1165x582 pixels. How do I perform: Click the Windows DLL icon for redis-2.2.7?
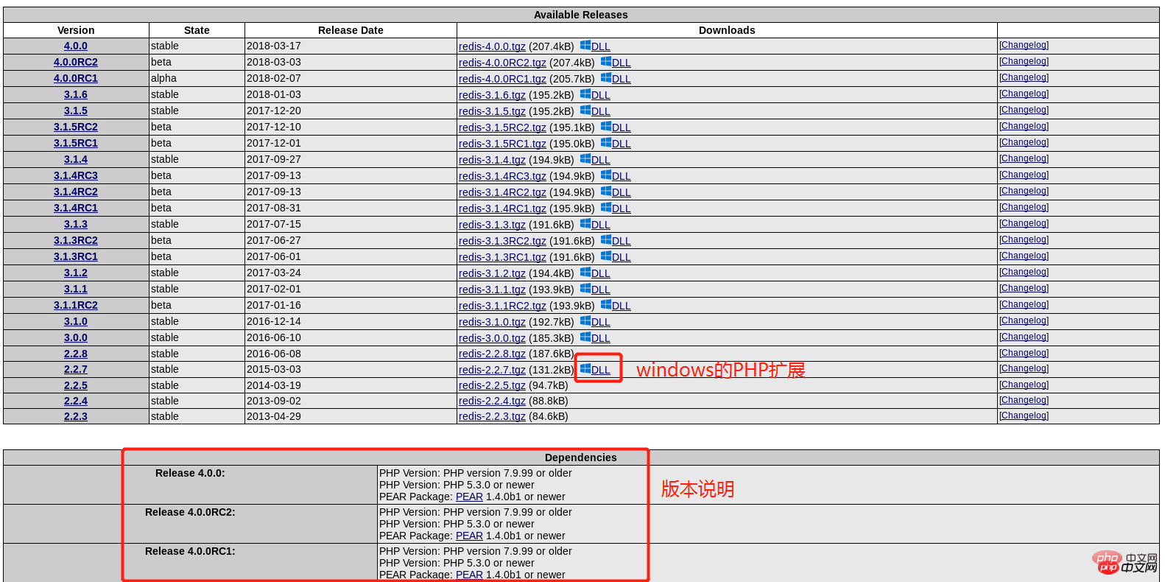(x=585, y=369)
